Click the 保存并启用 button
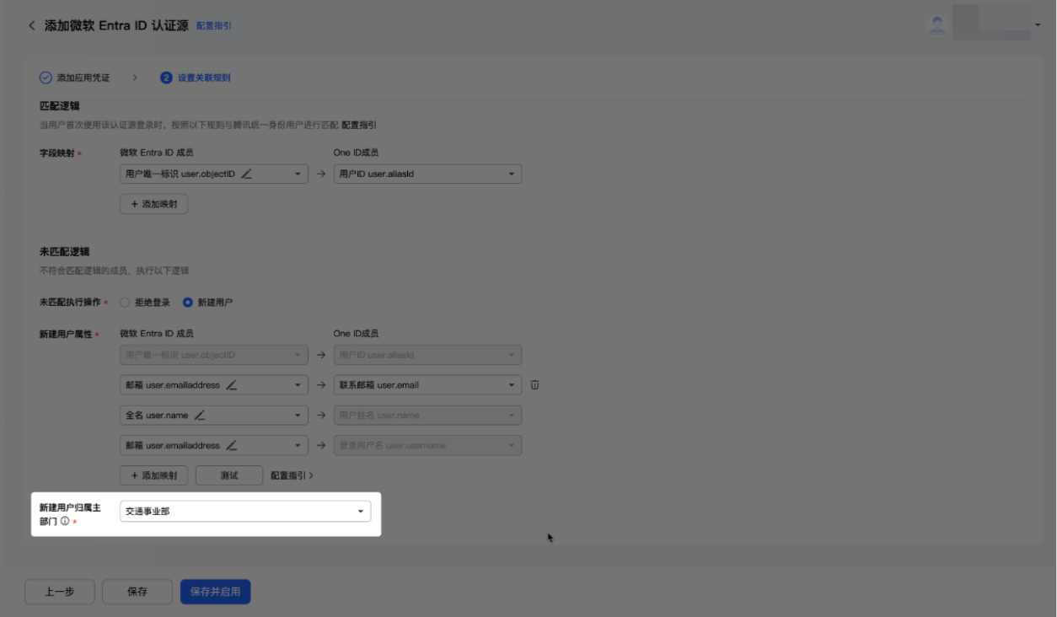The image size is (1057, 617). click(215, 592)
